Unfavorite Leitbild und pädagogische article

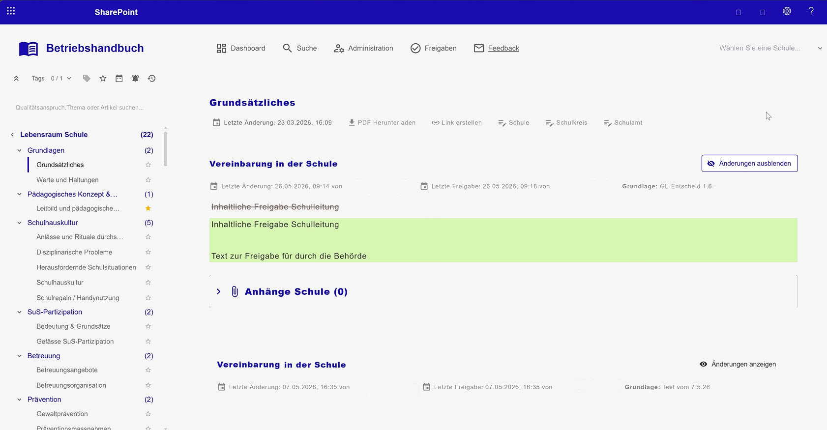(148, 208)
